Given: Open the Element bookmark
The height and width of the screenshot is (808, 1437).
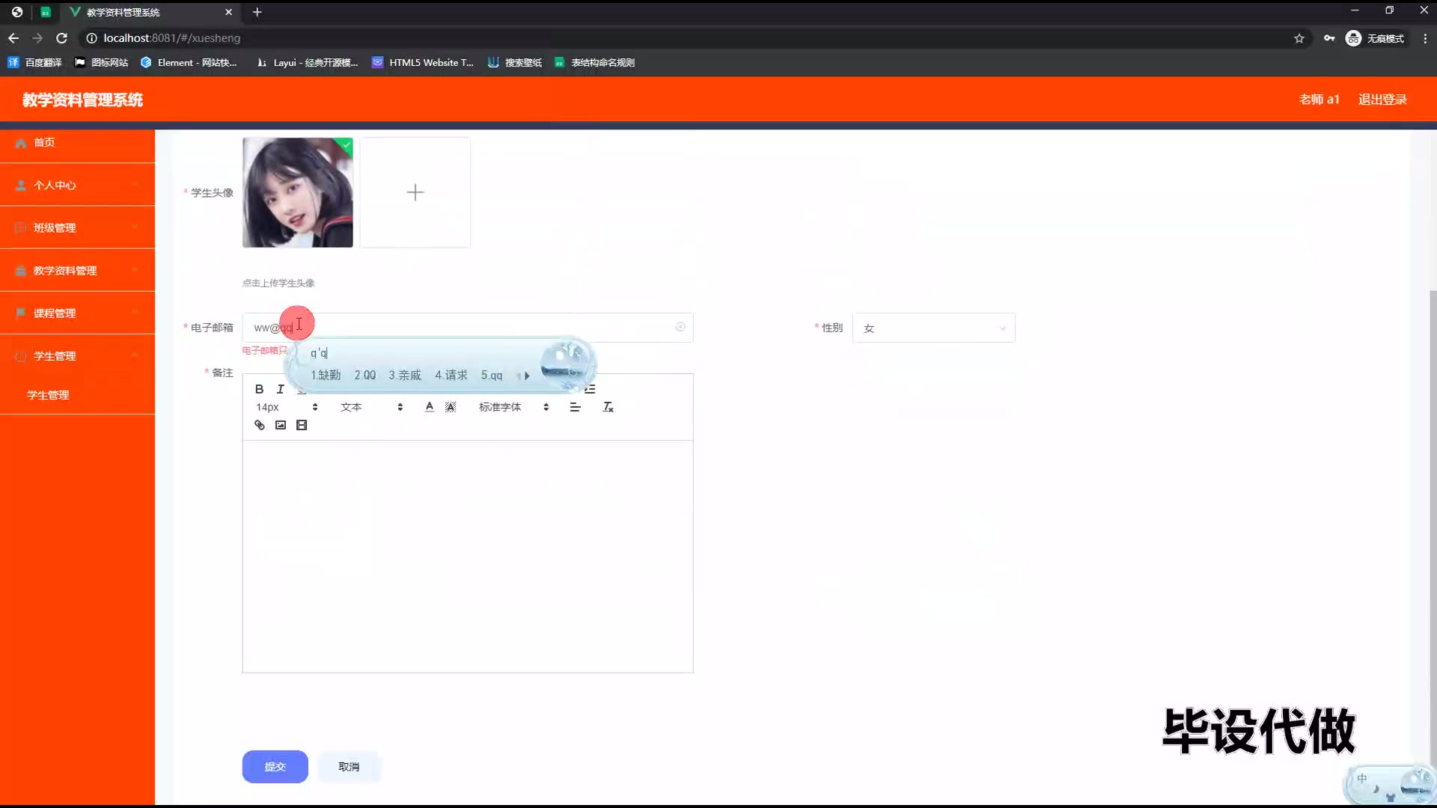Looking at the screenshot, I should [189, 63].
